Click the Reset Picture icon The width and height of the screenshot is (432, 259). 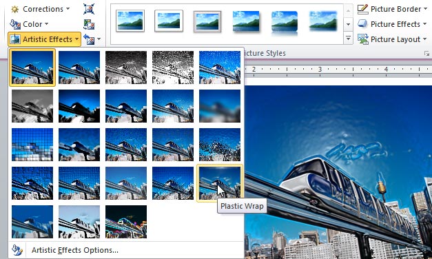[89, 39]
